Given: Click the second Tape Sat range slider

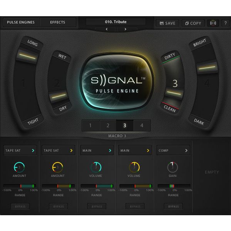Looking at the screenshot, I should click(59, 186).
